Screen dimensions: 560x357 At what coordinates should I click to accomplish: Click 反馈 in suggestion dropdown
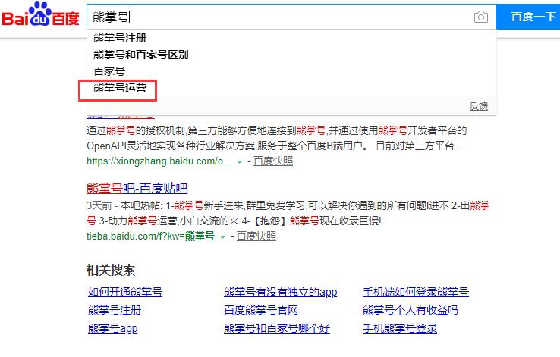[x=479, y=106]
